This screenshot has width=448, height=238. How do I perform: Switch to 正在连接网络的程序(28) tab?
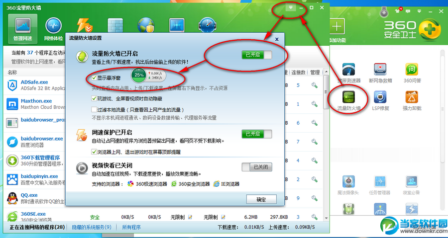coord(37,227)
